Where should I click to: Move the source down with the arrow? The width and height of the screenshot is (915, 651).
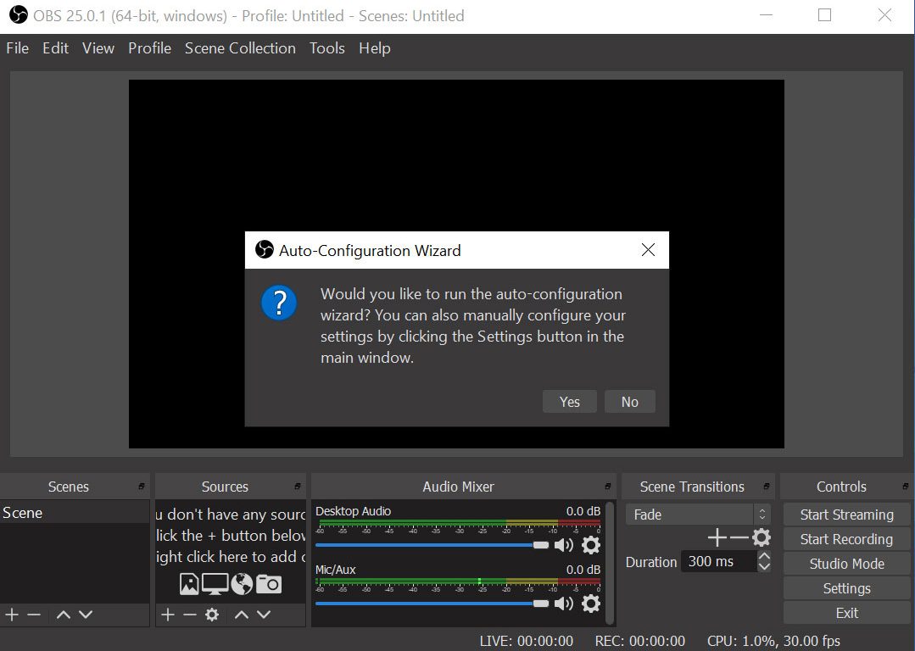264,615
